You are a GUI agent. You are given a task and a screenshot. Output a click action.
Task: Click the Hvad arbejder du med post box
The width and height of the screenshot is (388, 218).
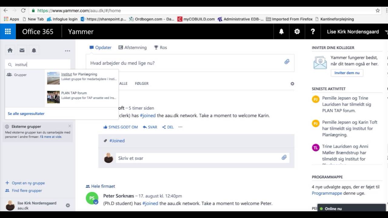point(190,63)
